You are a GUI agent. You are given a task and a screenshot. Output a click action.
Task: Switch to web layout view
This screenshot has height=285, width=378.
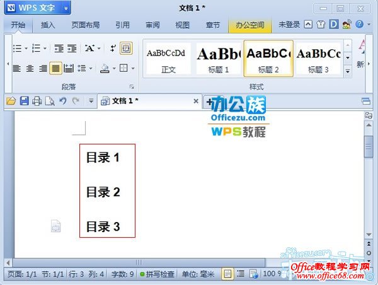pos(254,274)
